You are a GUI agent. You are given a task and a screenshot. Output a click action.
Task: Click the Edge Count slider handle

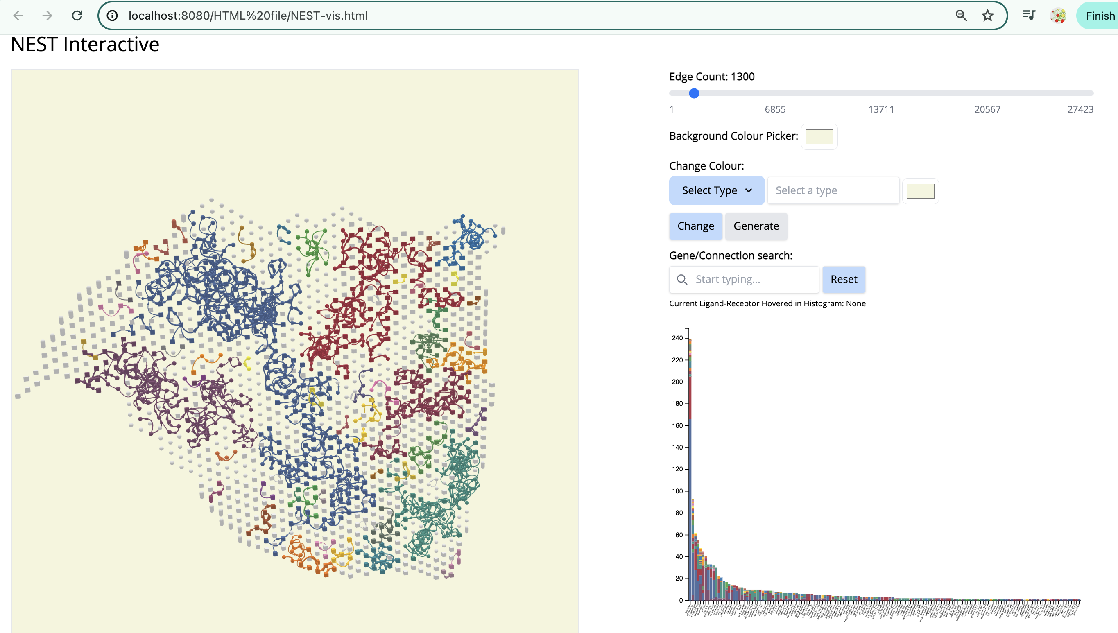pyautogui.click(x=694, y=93)
